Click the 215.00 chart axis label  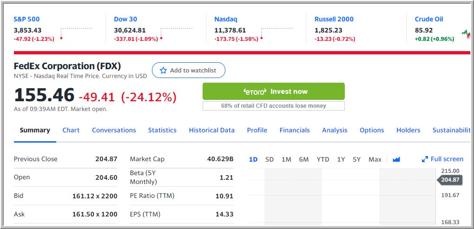click(450, 170)
